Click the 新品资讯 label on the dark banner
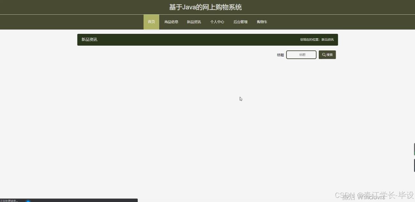 pyautogui.click(x=89, y=40)
